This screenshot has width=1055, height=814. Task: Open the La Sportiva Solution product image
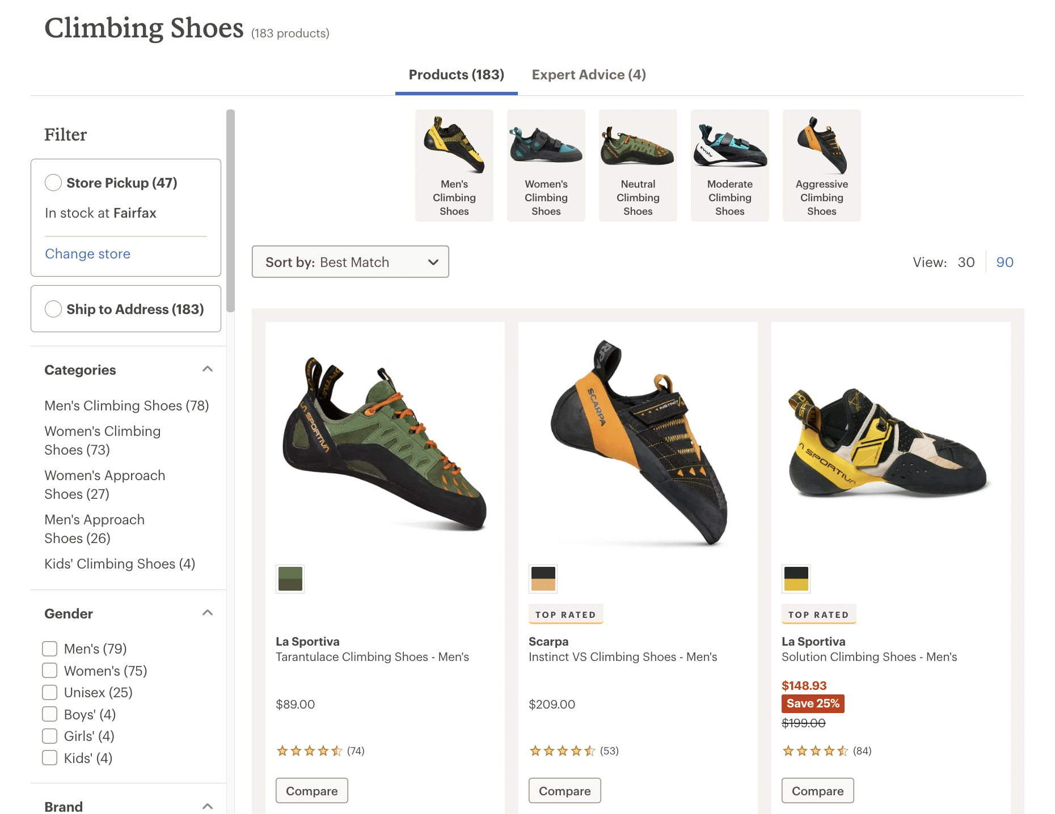click(889, 443)
